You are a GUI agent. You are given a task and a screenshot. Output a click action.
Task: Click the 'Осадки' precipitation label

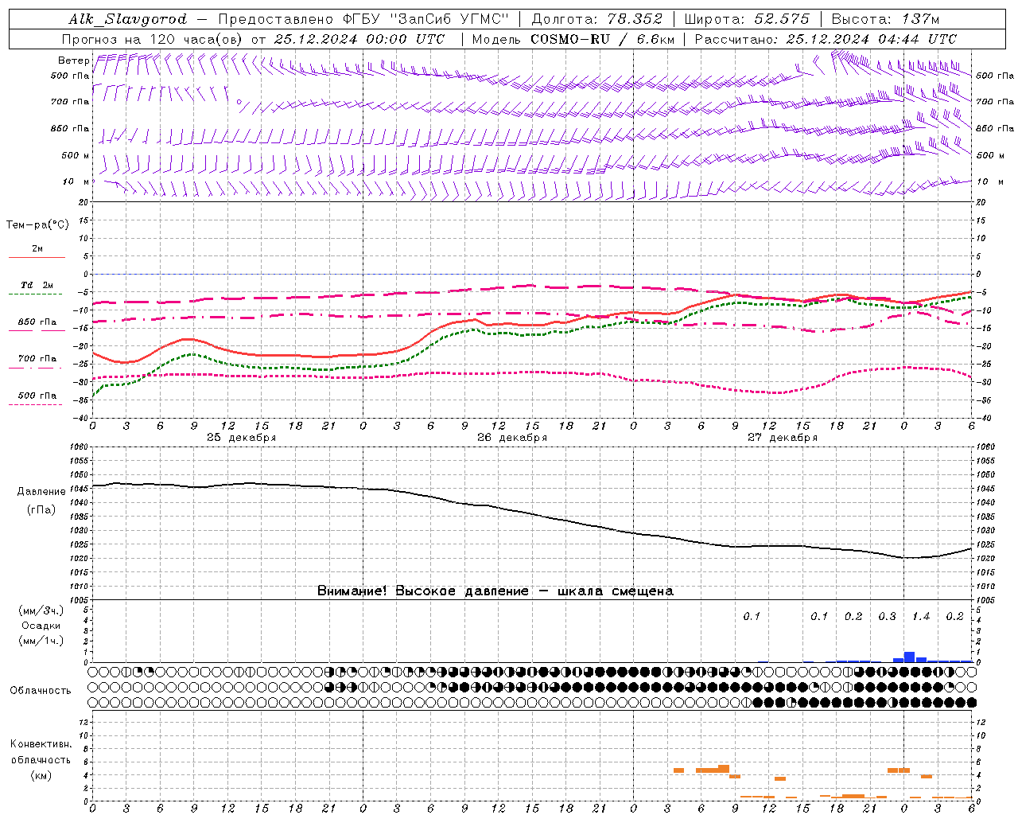point(41,626)
